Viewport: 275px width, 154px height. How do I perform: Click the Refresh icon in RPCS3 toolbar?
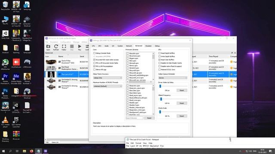click(56, 47)
